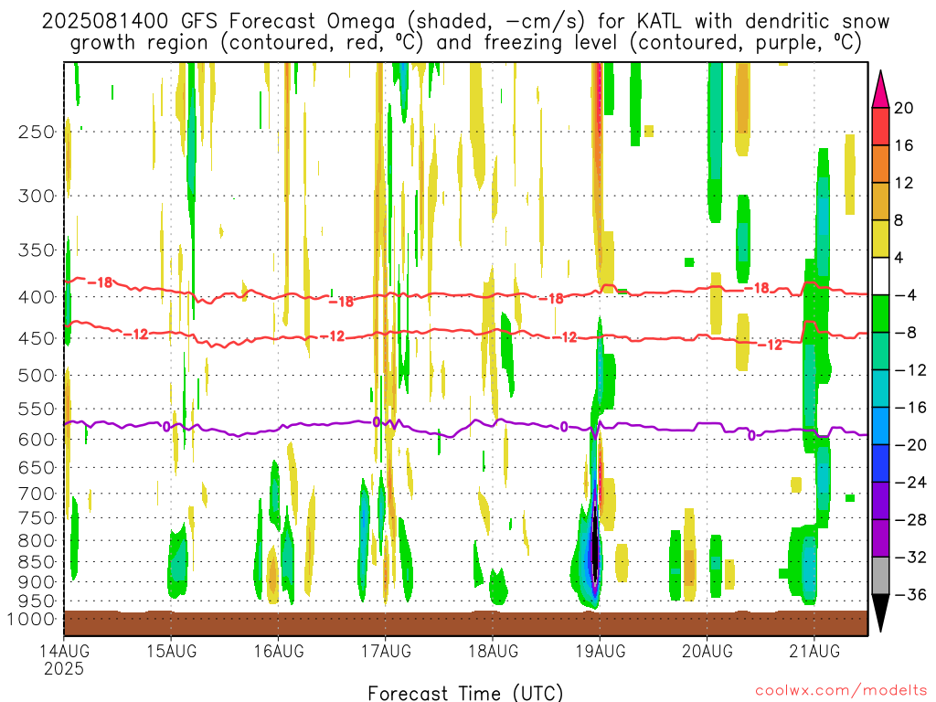Viewport: 936px width, 702px height.
Task: Click the 900 pressure level label
Action: [37, 582]
